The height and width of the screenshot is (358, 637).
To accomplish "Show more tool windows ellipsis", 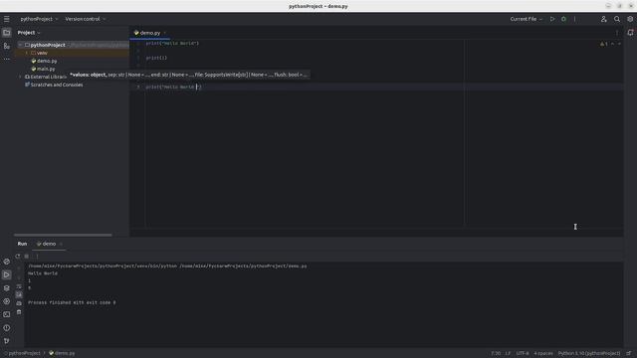I will (x=7, y=60).
